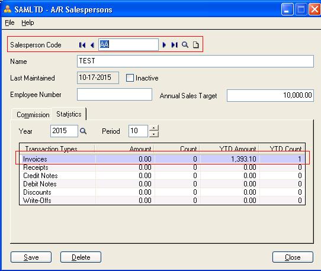Screen dimensions: 321x271
Task: Decrease Period with the down spinner
Action: coord(154,134)
